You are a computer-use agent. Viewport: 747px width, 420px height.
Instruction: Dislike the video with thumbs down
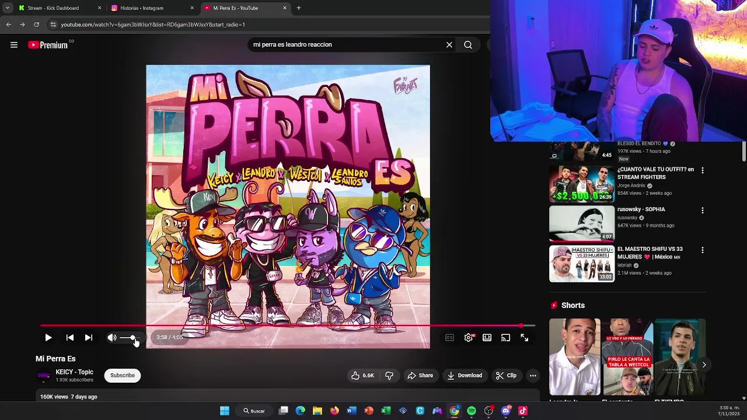pos(389,376)
